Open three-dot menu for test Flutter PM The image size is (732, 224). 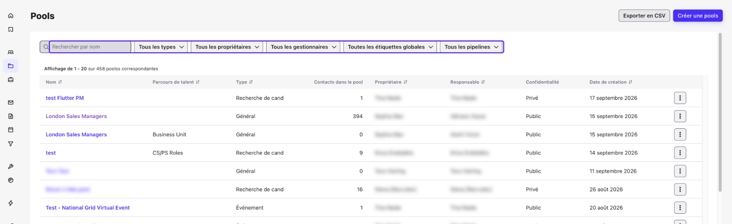tap(680, 98)
